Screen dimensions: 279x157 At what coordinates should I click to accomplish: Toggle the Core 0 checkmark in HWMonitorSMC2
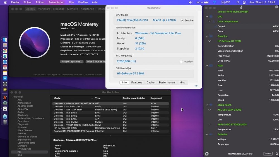[216, 26]
